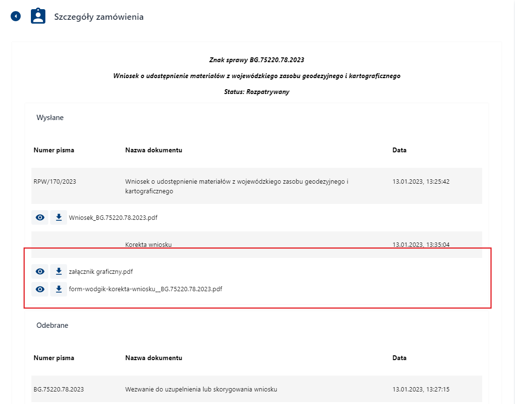
Task: Download the załącznik graficzny.pdf attachment
Action: click(58, 271)
